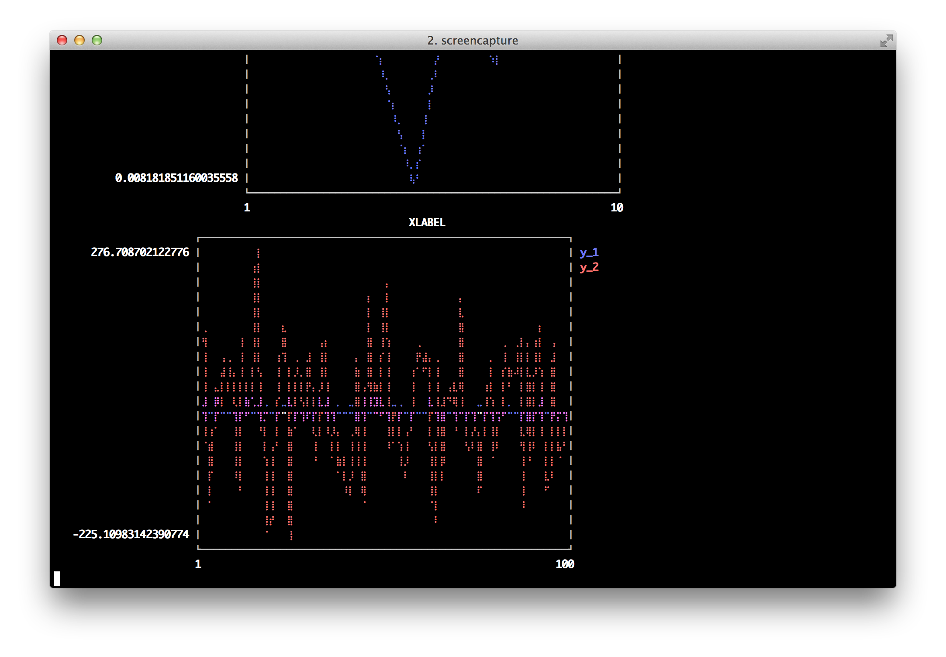
Task: Click the upper plot's x-axis label 10
Action: click(617, 207)
